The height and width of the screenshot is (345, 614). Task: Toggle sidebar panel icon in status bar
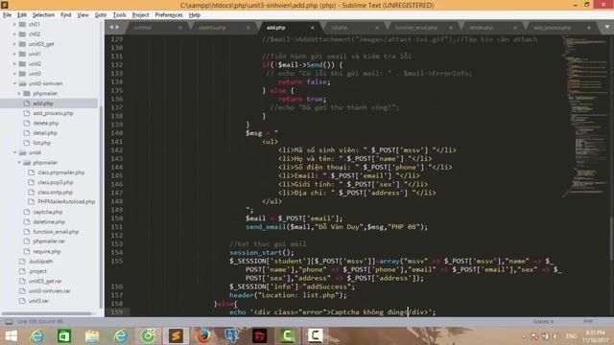coord(9,322)
